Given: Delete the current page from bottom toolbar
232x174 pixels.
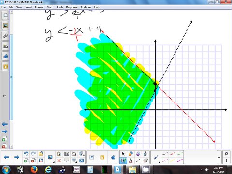Looking at the screenshot, I should (33, 160).
